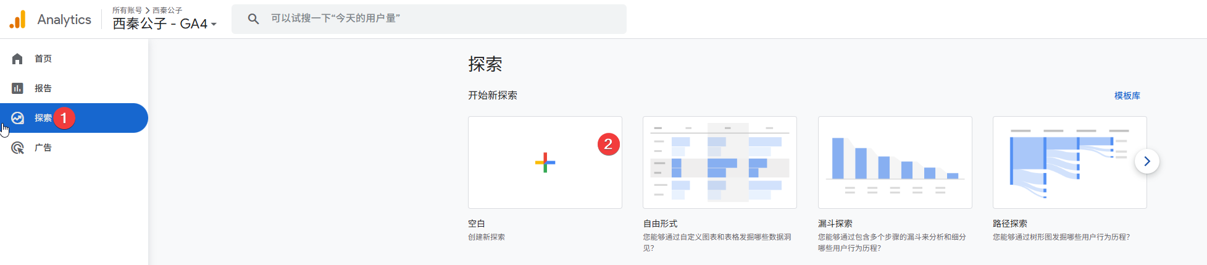
Task: Go to the 报告 section
Action: tap(43, 88)
